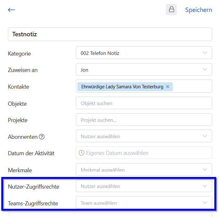Expand the Merkmale dropdown chevron
Viewport: 220px width, 217px height.
[205, 170]
